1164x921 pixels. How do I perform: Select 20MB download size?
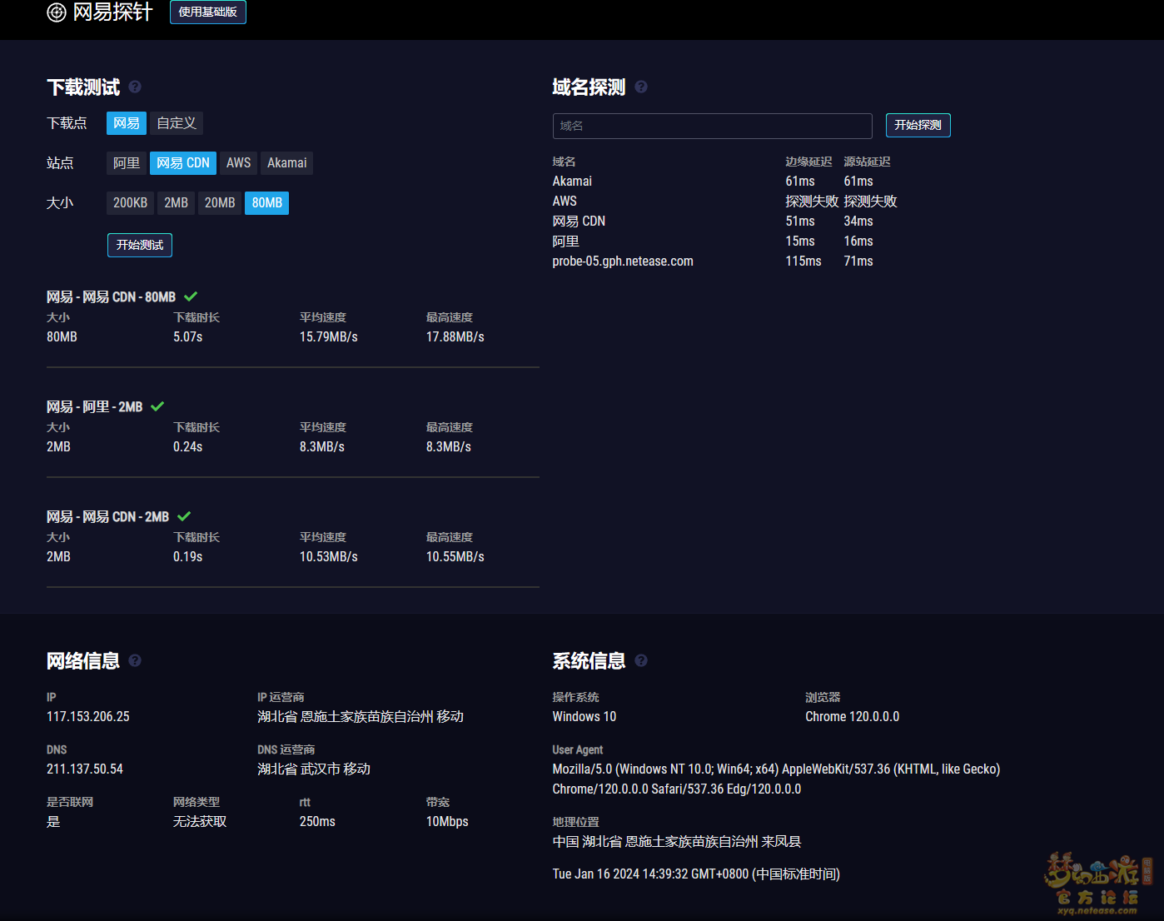click(x=220, y=203)
